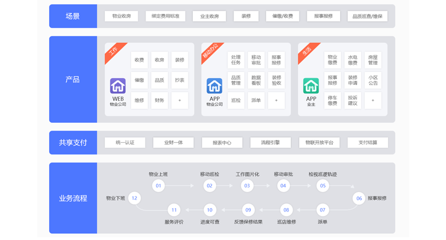Screen dimensions: 446x240
Task: Open the 小区公告 tile
Action: point(372,80)
